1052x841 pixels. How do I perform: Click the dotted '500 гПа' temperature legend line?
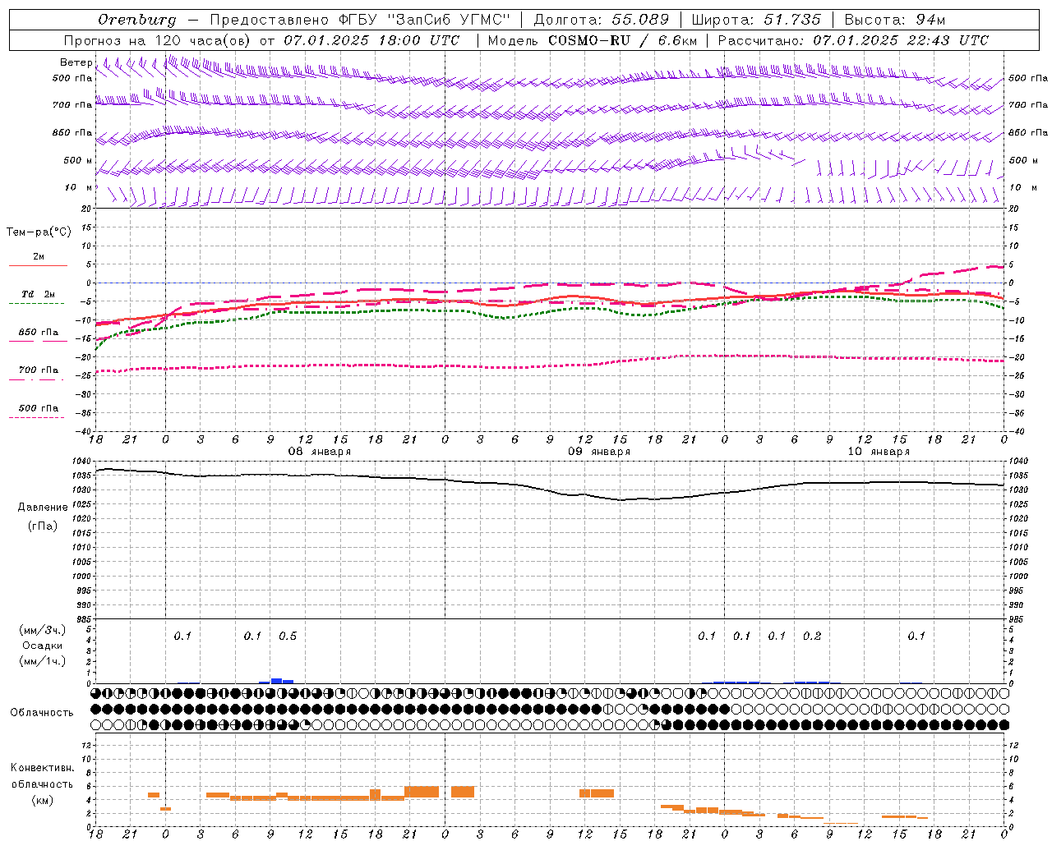point(37,417)
